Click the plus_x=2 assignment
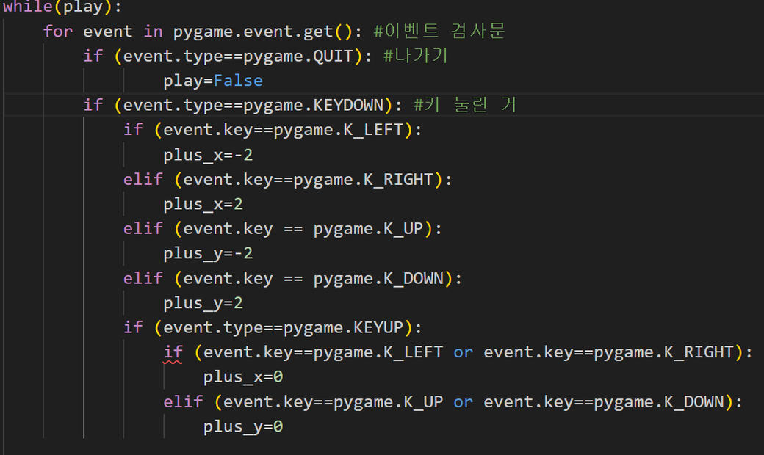 203,204
